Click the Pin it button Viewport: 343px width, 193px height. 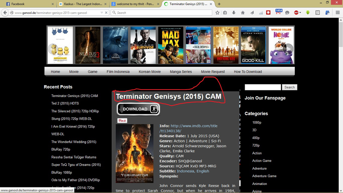click(x=122, y=121)
